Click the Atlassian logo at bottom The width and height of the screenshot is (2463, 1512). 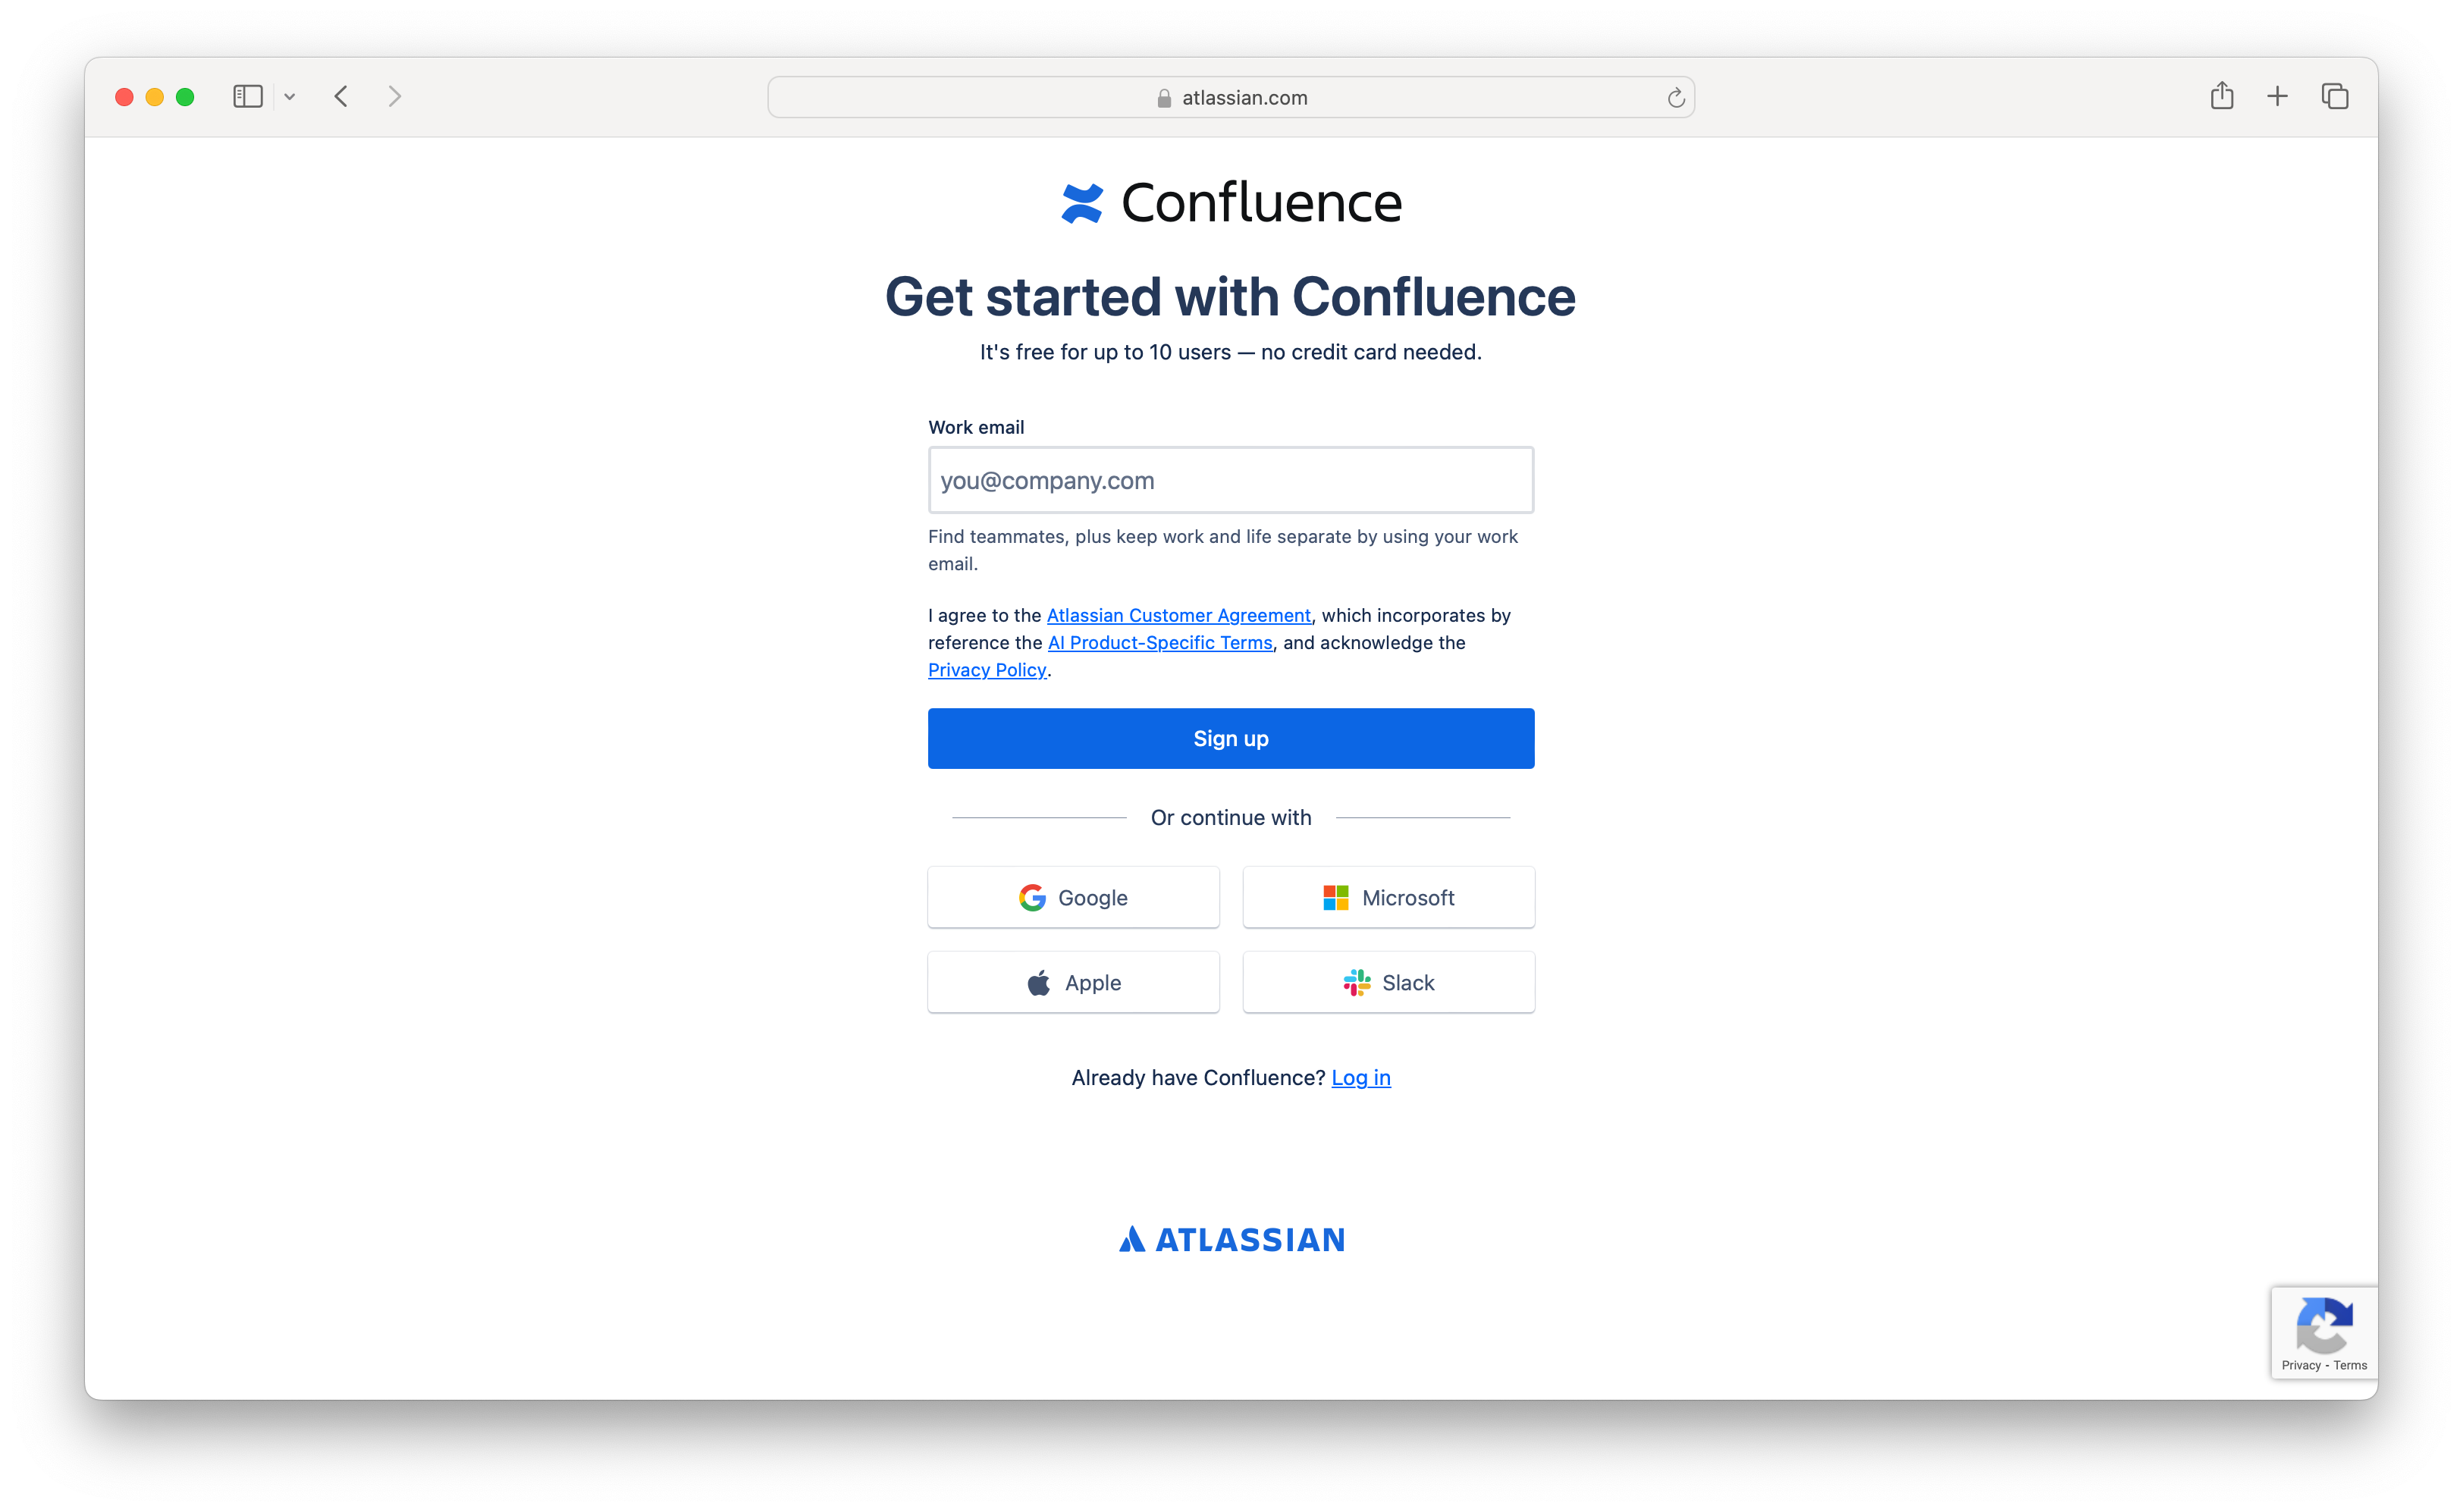coord(1231,1239)
